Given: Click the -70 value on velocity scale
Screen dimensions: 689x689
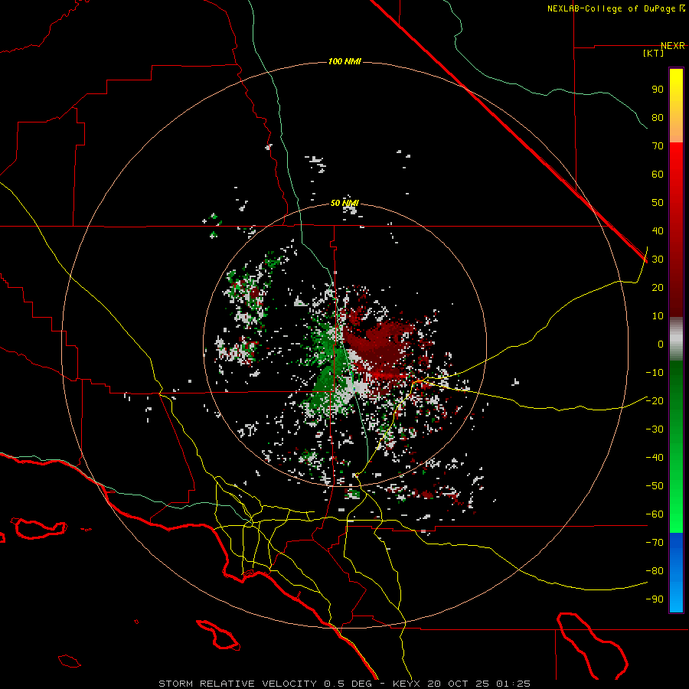Looking at the screenshot, I should click(x=655, y=542).
